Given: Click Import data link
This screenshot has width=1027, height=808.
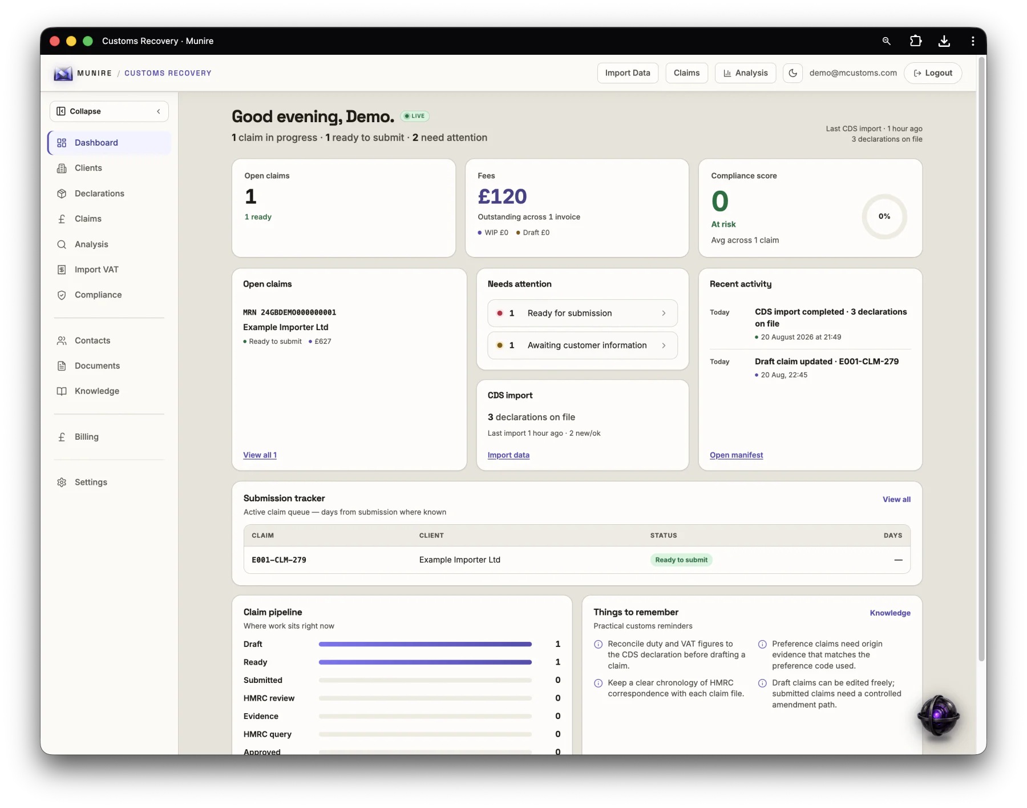Looking at the screenshot, I should (508, 455).
